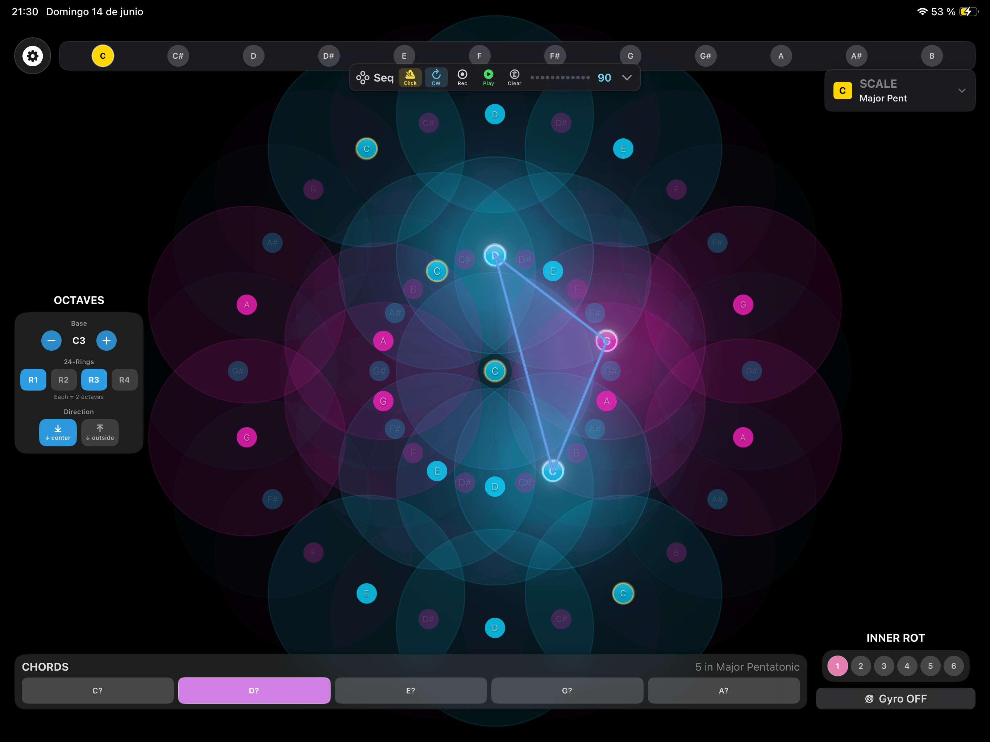
Task: Select inner rotation 5
Action: pyautogui.click(x=931, y=666)
